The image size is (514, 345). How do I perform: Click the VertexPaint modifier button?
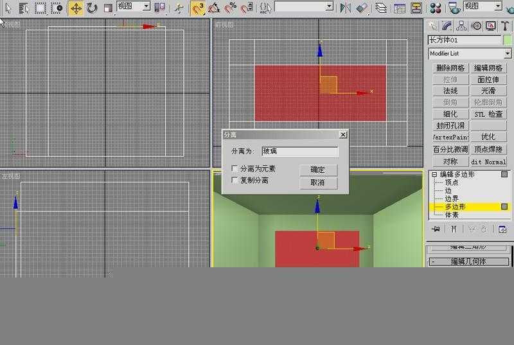click(x=450, y=137)
